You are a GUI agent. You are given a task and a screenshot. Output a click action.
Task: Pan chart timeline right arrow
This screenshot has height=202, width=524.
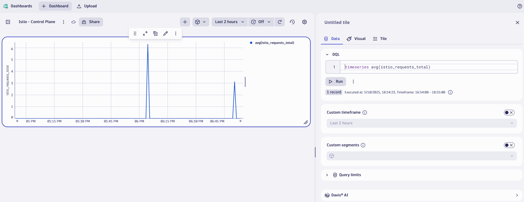[x=240, y=121]
